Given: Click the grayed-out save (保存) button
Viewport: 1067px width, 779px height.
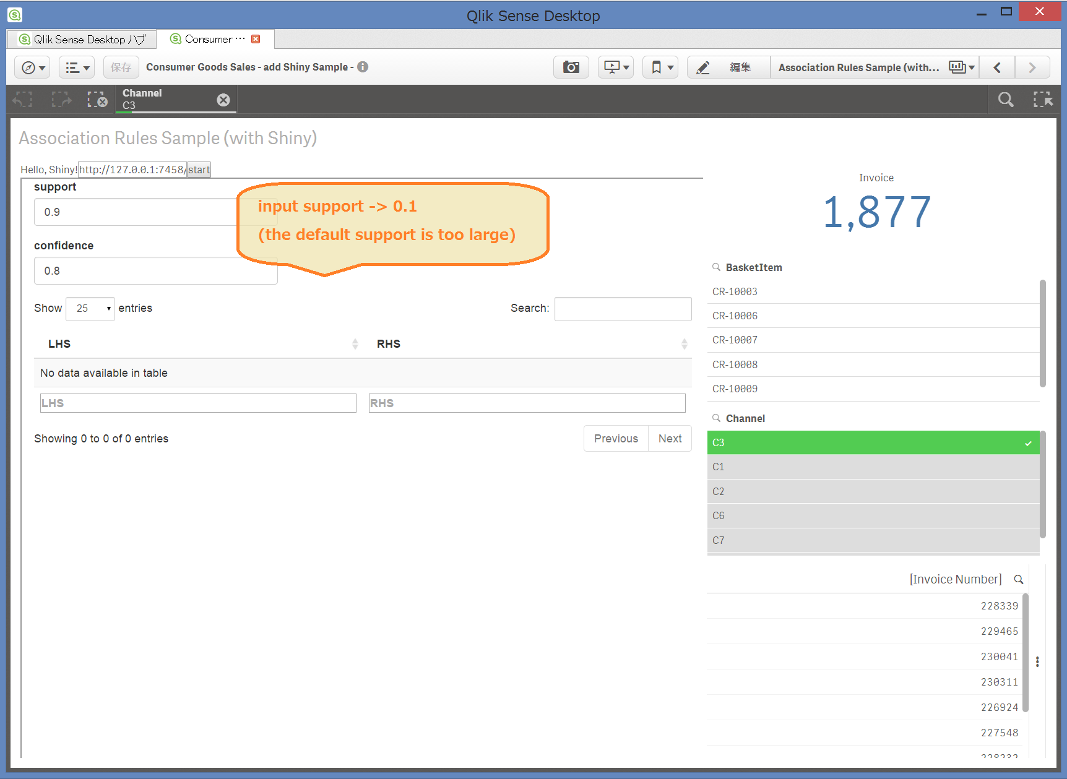Looking at the screenshot, I should click(x=121, y=67).
